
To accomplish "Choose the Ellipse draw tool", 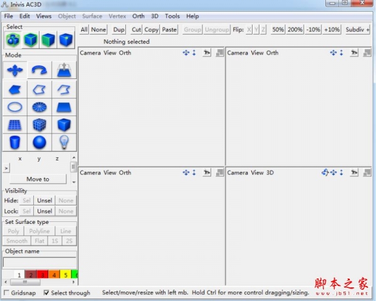I will pyautogui.click(x=15, y=107).
